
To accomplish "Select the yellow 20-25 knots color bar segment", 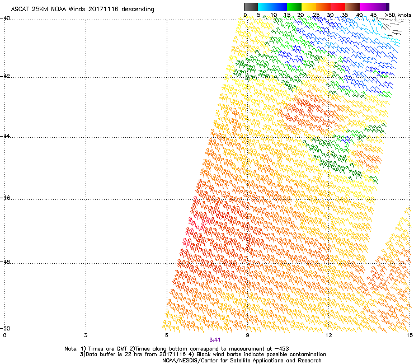I will click(x=309, y=7).
